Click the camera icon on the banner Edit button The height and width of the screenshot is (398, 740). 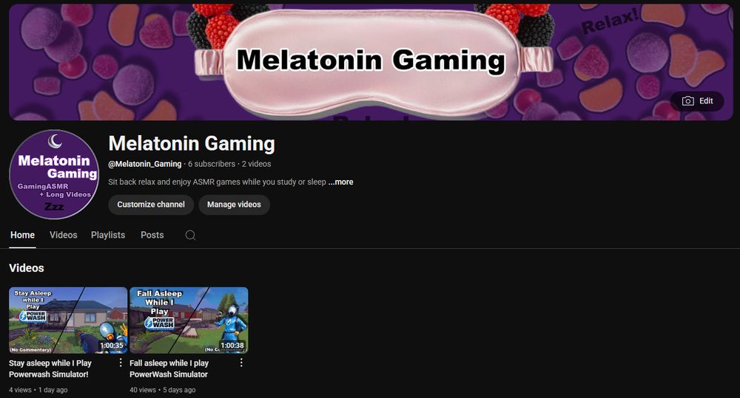(687, 101)
